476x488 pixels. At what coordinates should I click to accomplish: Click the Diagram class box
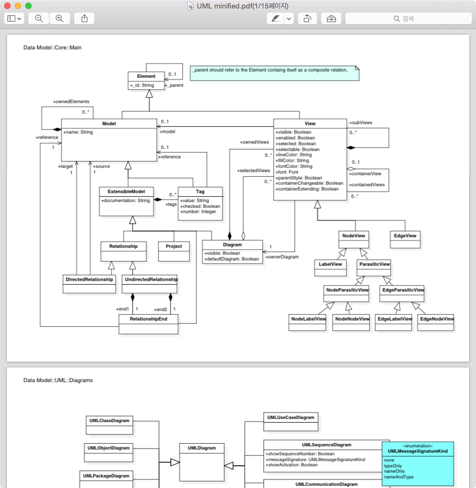232,251
